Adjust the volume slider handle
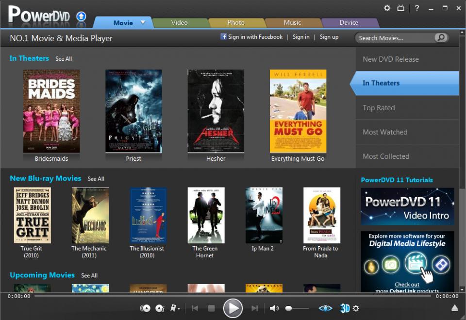Viewport: 466px width, 320px height. tap(288, 308)
